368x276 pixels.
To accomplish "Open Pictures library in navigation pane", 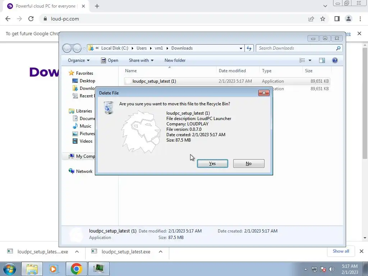I will (84, 134).
